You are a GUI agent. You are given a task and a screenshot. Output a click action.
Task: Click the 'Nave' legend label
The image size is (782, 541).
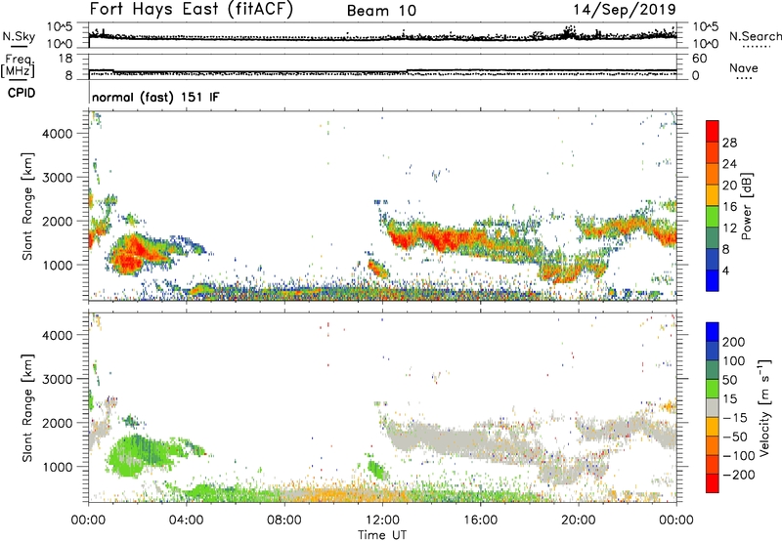(x=743, y=68)
